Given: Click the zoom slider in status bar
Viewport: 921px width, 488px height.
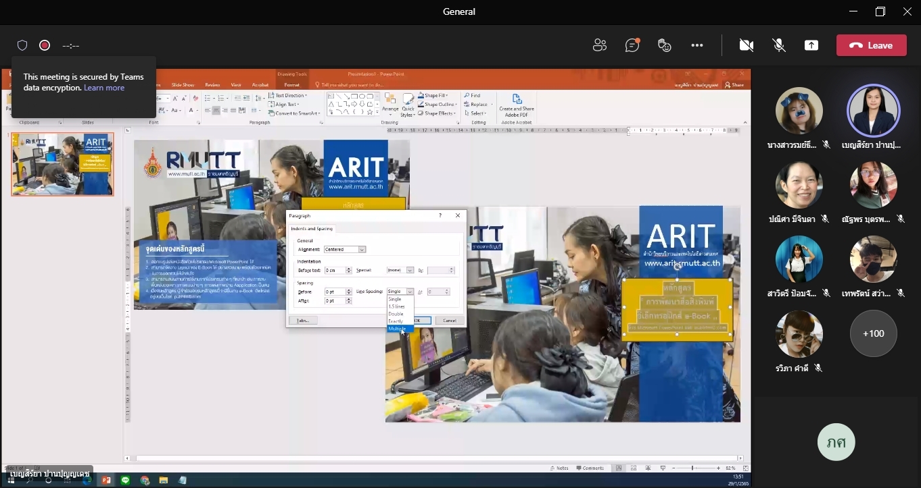Looking at the screenshot, I should (x=694, y=468).
